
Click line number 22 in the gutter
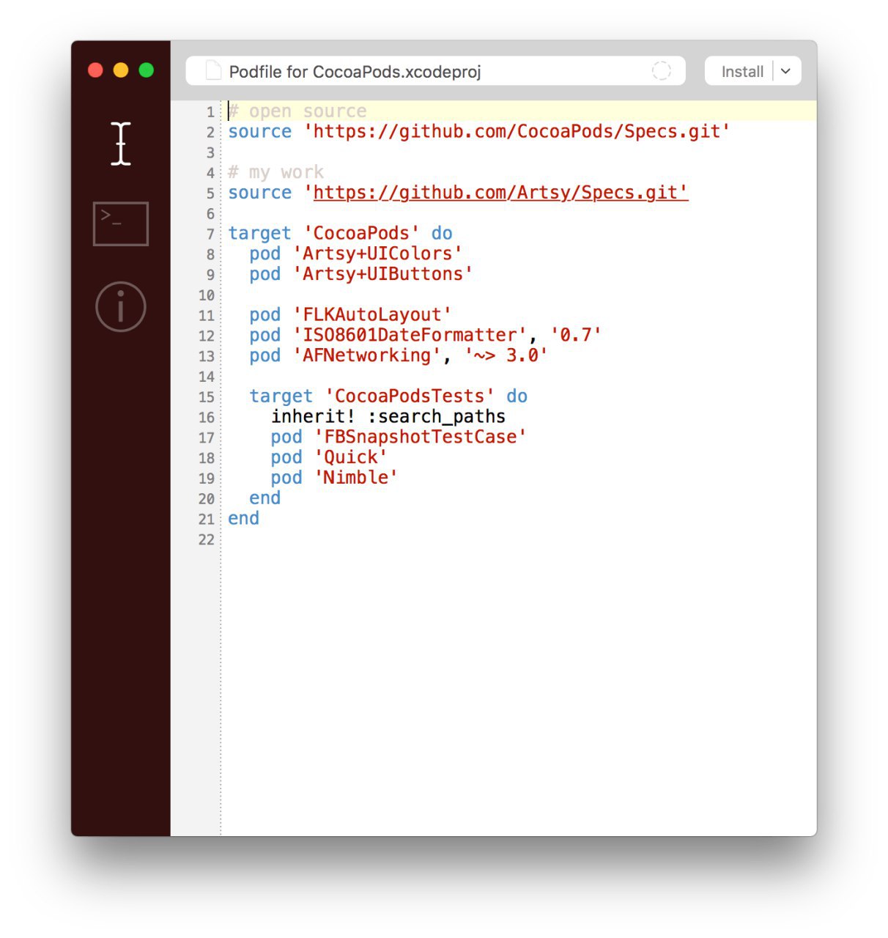207,540
